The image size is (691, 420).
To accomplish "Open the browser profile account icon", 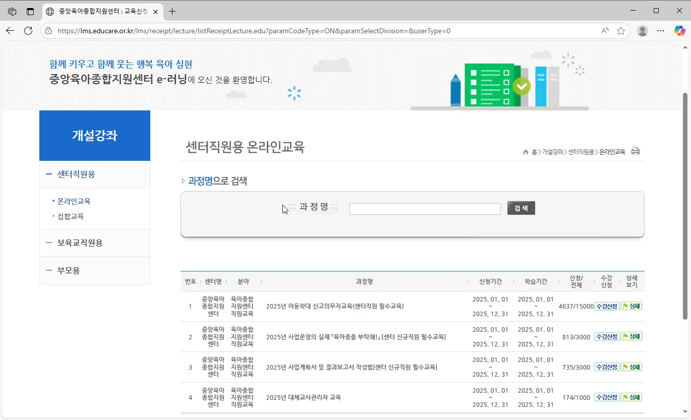I will [642, 30].
